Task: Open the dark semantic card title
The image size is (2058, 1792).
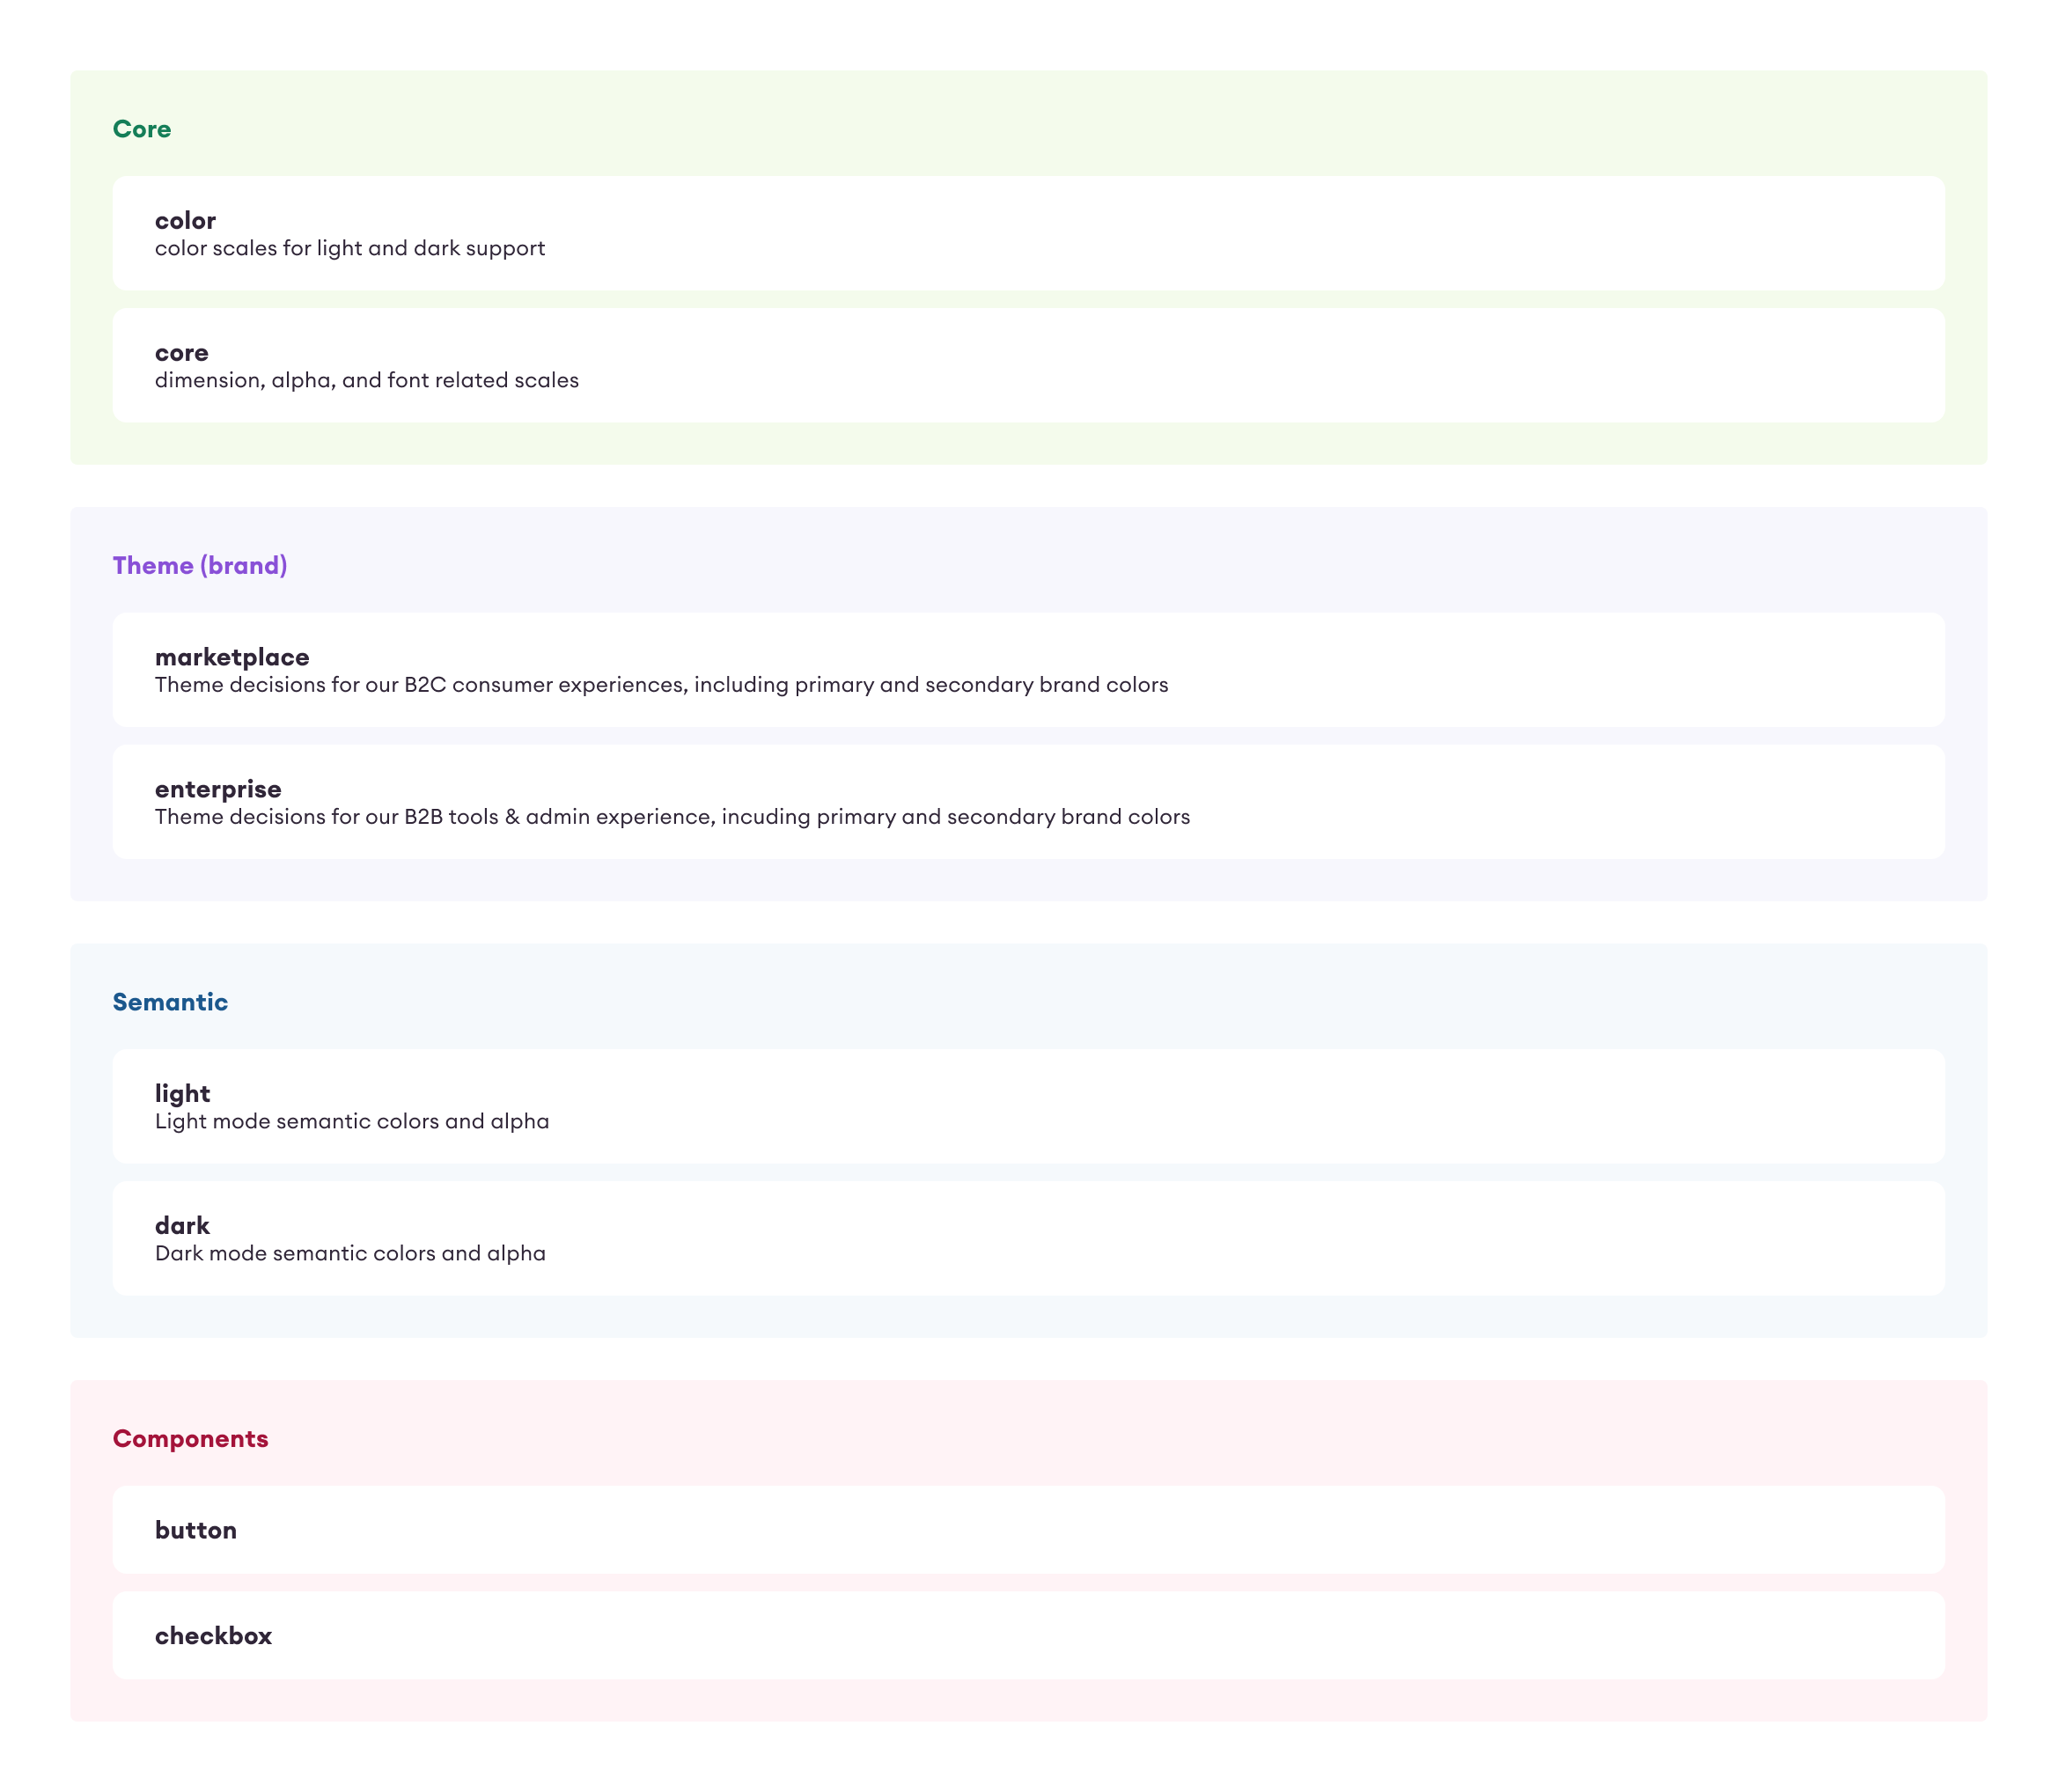Action: 181,1225
